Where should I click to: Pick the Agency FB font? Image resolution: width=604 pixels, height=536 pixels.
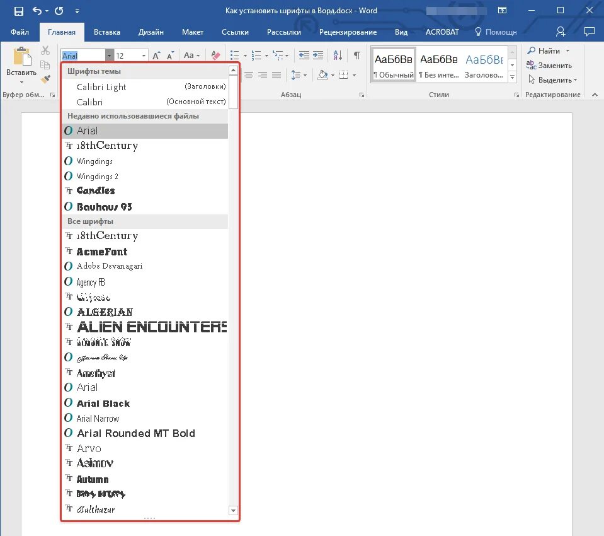[145, 282]
